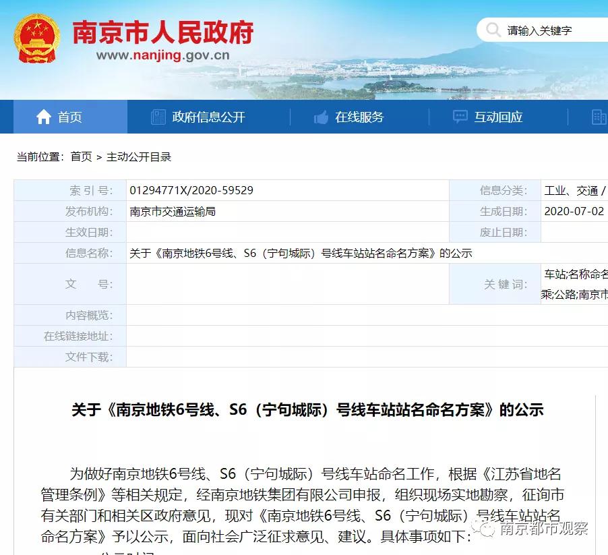The image size is (608, 555).
Task: Click the 南京市人民政府 site title
Action: pos(163,32)
